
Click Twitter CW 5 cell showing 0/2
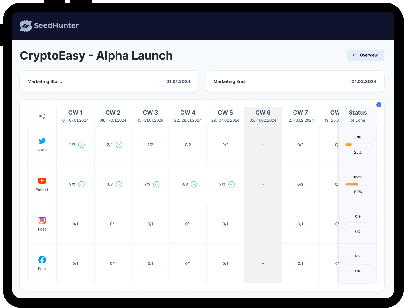tap(225, 145)
